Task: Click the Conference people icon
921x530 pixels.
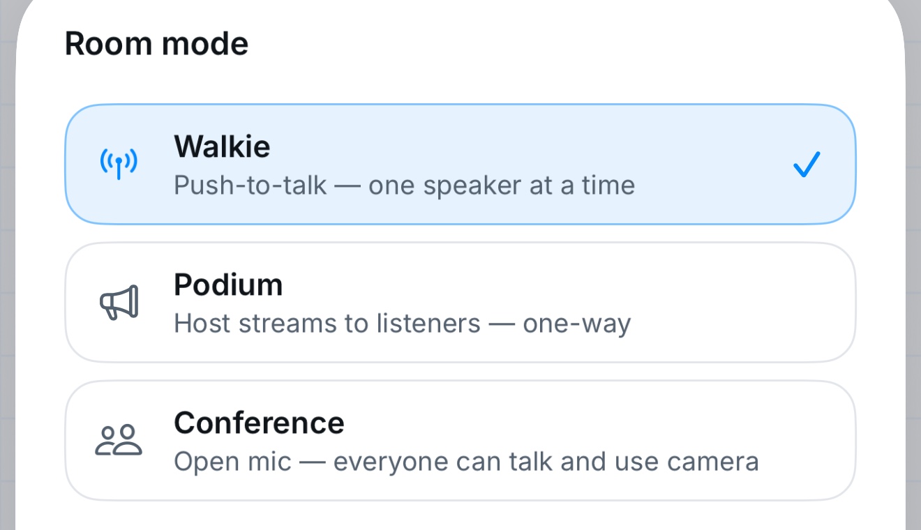Action: point(119,441)
